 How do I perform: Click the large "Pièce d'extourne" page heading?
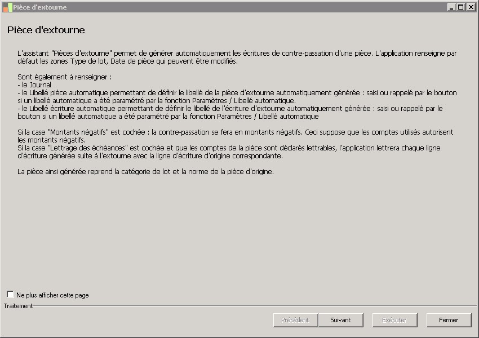(x=46, y=30)
